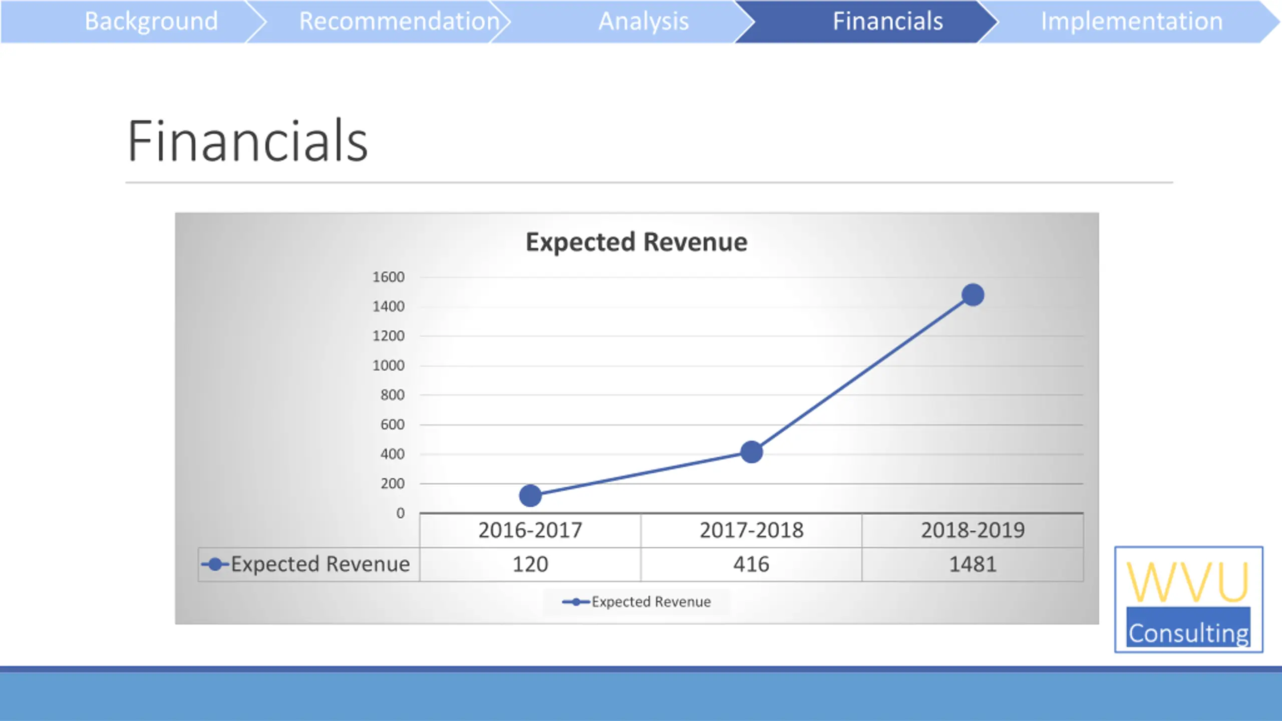
Task: Open the Recommendation section tab
Action: (x=399, y=22)
